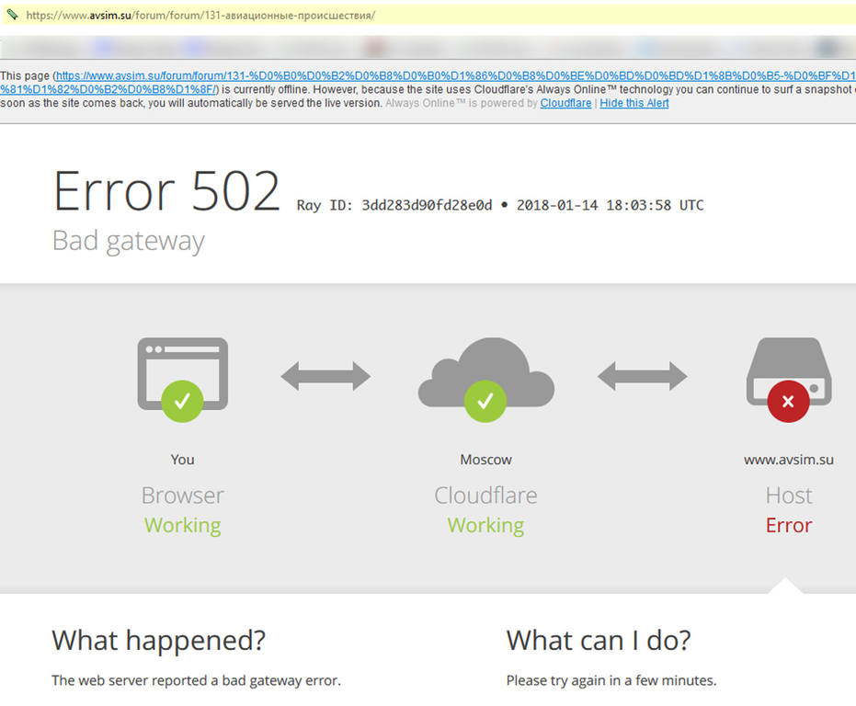Click the address bar URL field
This screenshot has height=706, width=856.
(428, 16)
